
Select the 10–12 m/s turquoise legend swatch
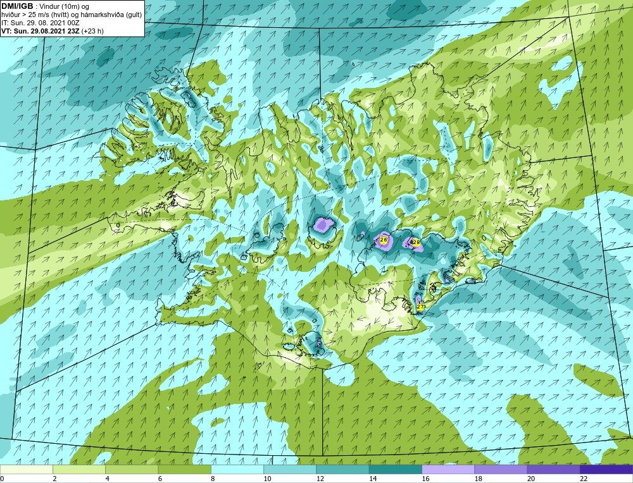(290, 469)
